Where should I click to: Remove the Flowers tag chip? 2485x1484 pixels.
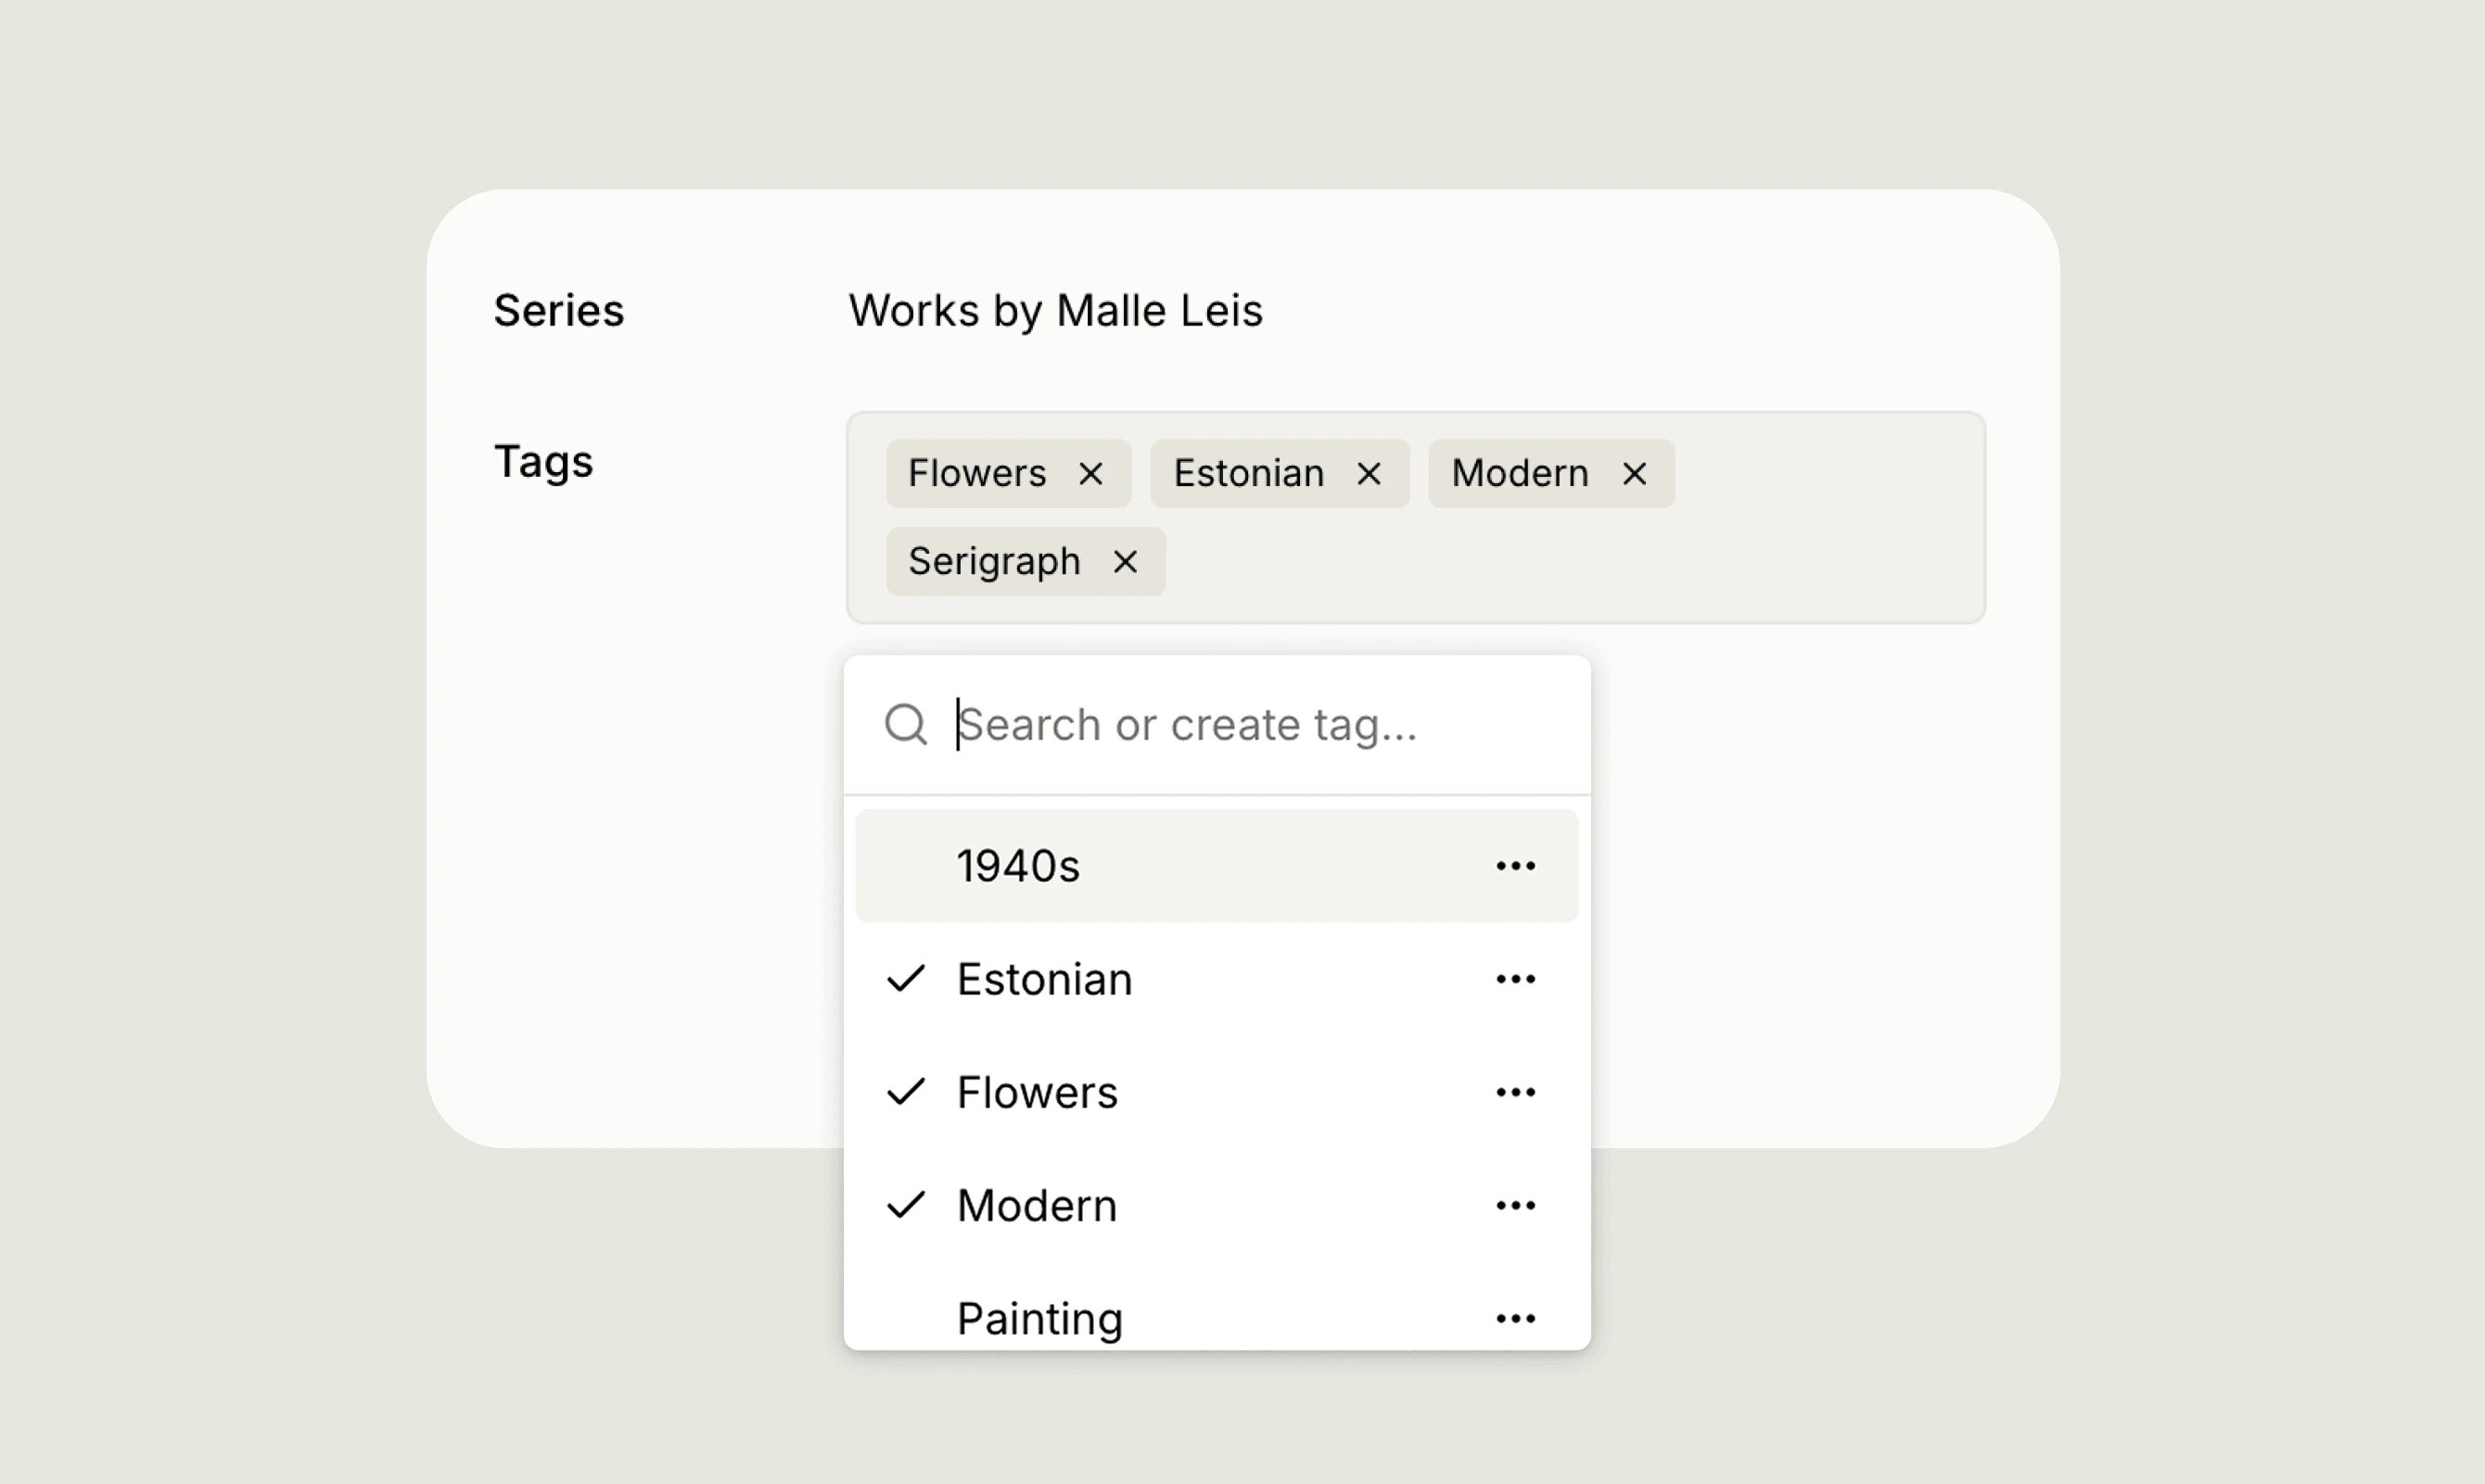(1090, 473)
